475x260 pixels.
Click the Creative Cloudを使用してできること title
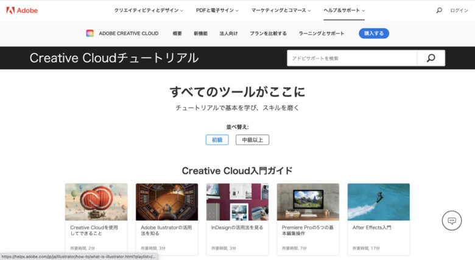94,230
